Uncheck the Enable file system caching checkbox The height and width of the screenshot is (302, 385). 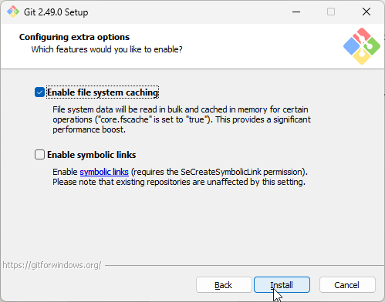tap(39, 92)
